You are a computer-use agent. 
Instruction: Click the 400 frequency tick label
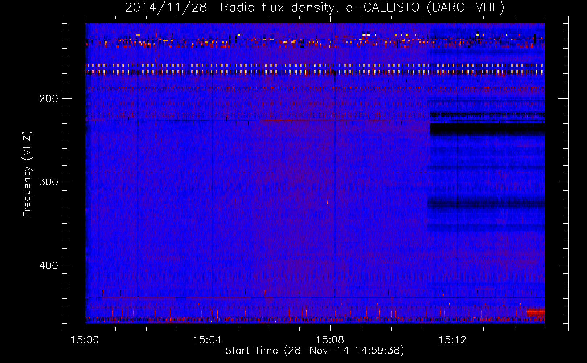click(49, 265)
